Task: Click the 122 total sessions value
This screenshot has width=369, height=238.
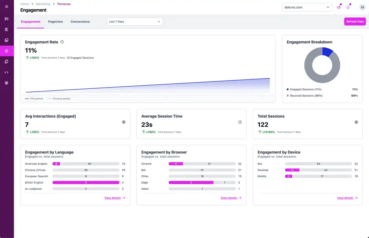Action: [x=263, y=125]
